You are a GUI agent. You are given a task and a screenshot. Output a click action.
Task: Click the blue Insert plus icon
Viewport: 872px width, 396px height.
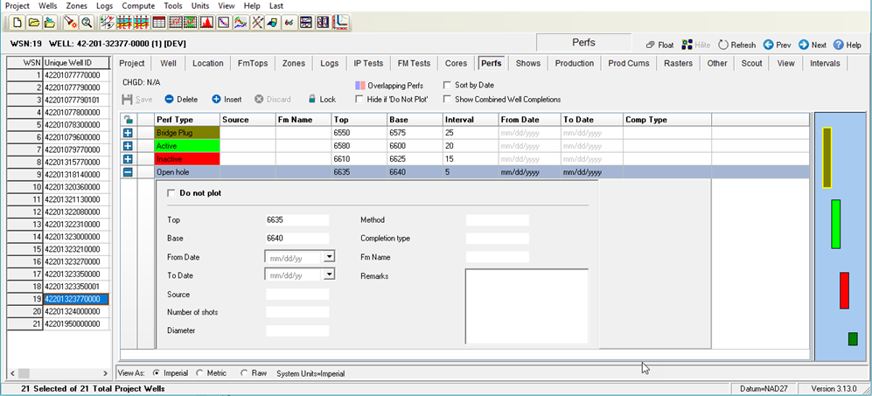216,99
